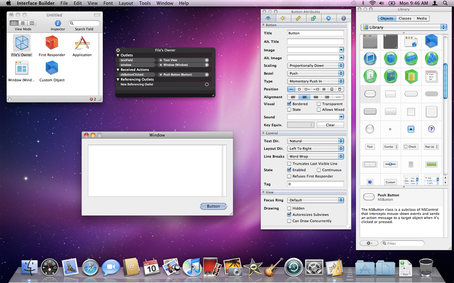
Task: Toggle Hidden drawing checkbox
Action: (x=289, y=208)
